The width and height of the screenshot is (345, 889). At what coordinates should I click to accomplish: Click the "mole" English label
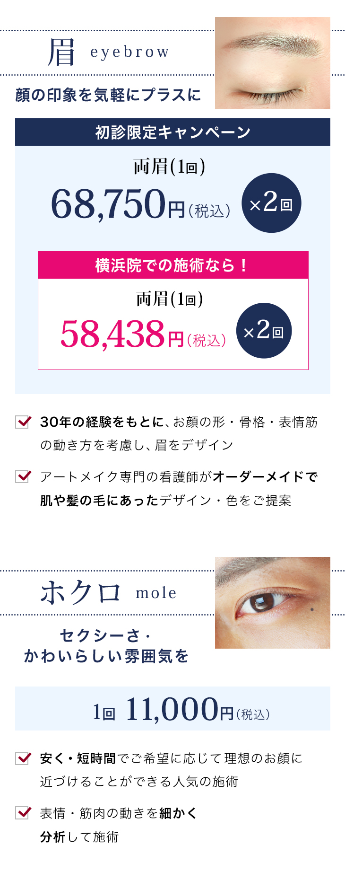(156, 593)
